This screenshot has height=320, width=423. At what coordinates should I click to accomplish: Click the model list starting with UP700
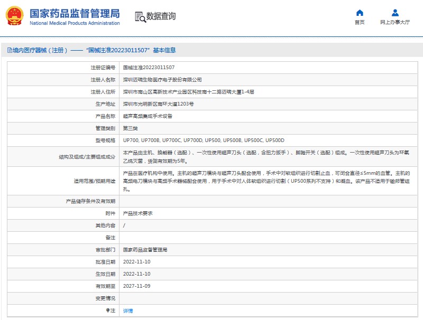pyautogui.click(x=204, y=140)
